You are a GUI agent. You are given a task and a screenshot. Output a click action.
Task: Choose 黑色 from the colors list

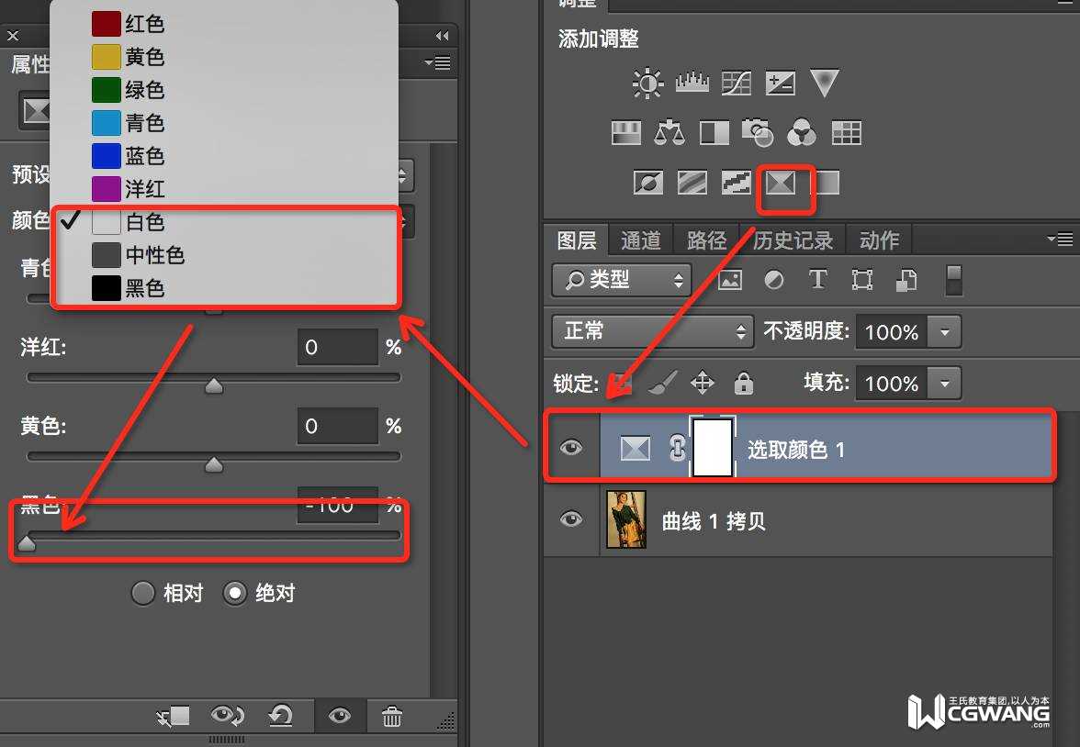(224, 288)
